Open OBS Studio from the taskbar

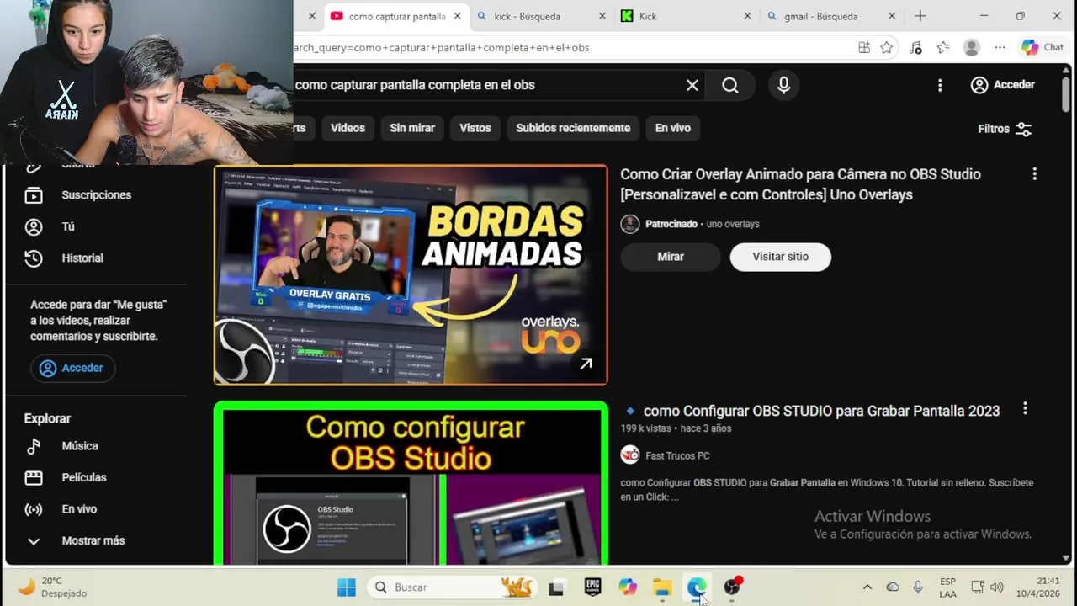(733, 587)
